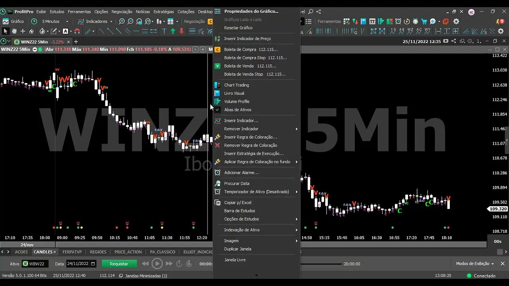The height and width of the screenshot is (286, 509).
Task: Click the context menu scroll-down arrow
Action: point(256,275)
